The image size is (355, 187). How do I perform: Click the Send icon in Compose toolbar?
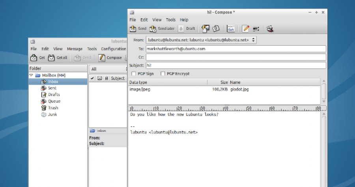point(133,29)
